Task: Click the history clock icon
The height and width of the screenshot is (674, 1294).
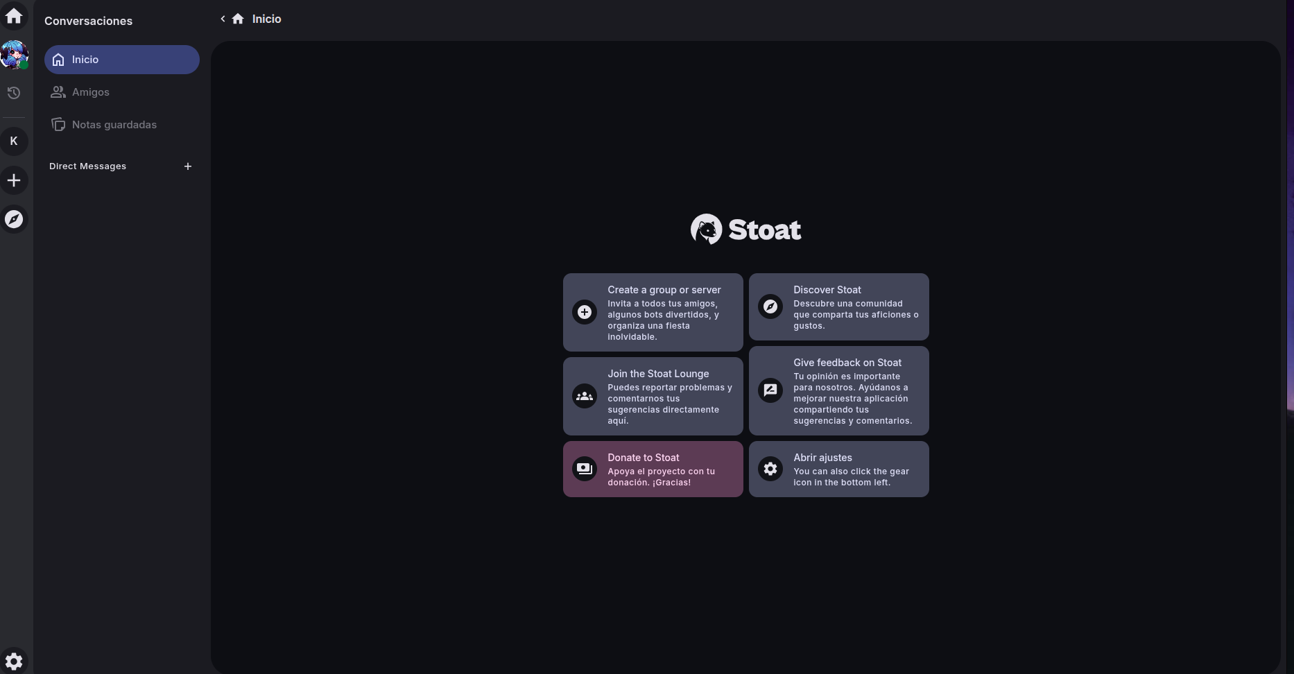Action: [14, 93]
